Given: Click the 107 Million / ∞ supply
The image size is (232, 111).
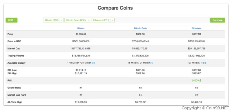Looking at the screenshot, I should [x=195, y=63].
